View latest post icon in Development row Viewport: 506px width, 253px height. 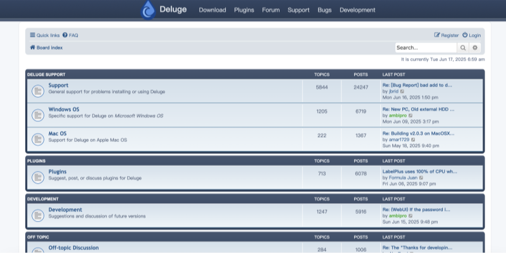(410, 216)
